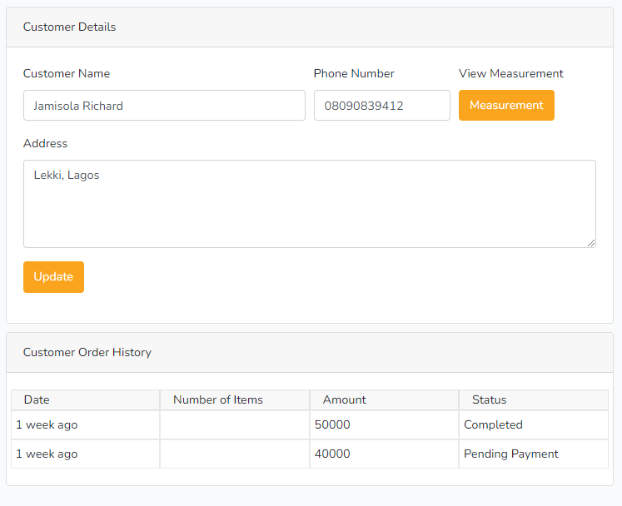Click the Amount column header
The image size is (622, 506).
345,399
